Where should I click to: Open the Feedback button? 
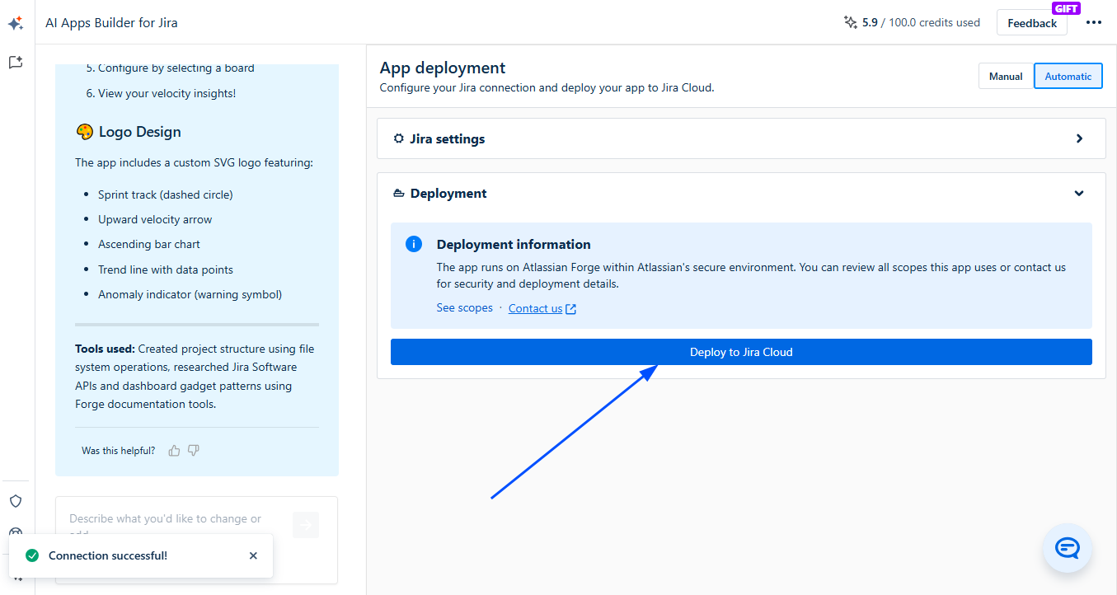[1031, 23]
